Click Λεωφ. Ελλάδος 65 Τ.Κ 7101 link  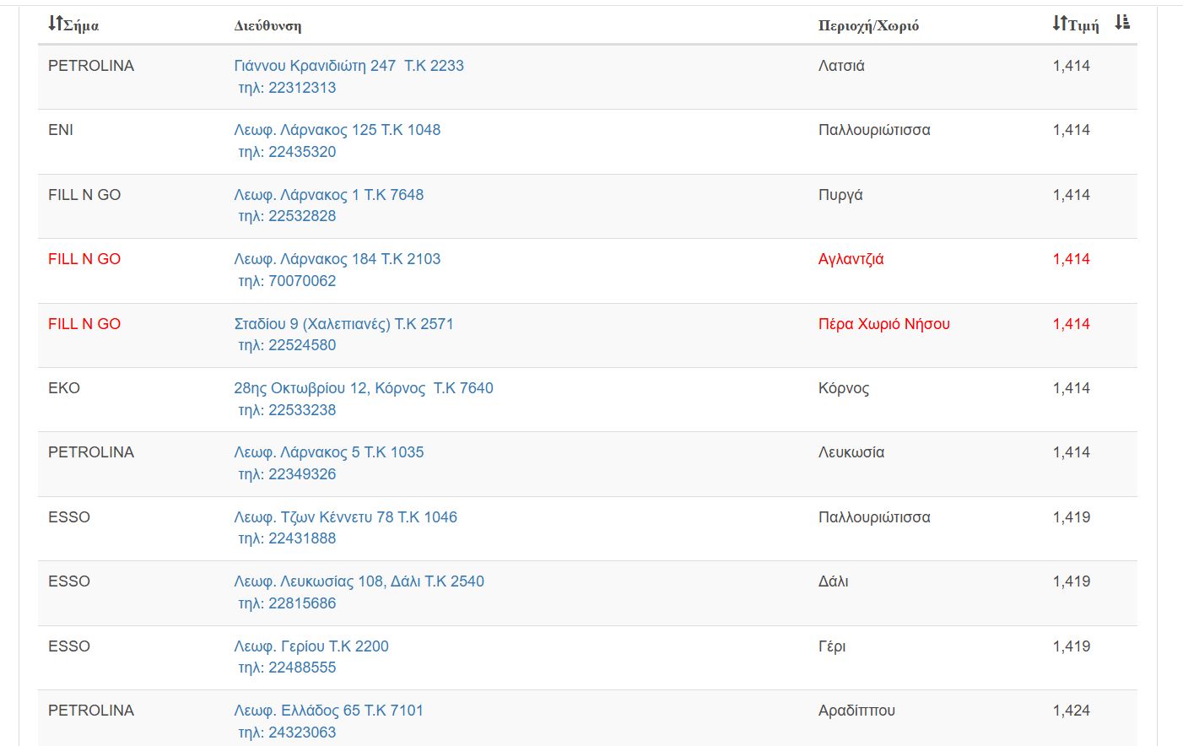328,711
